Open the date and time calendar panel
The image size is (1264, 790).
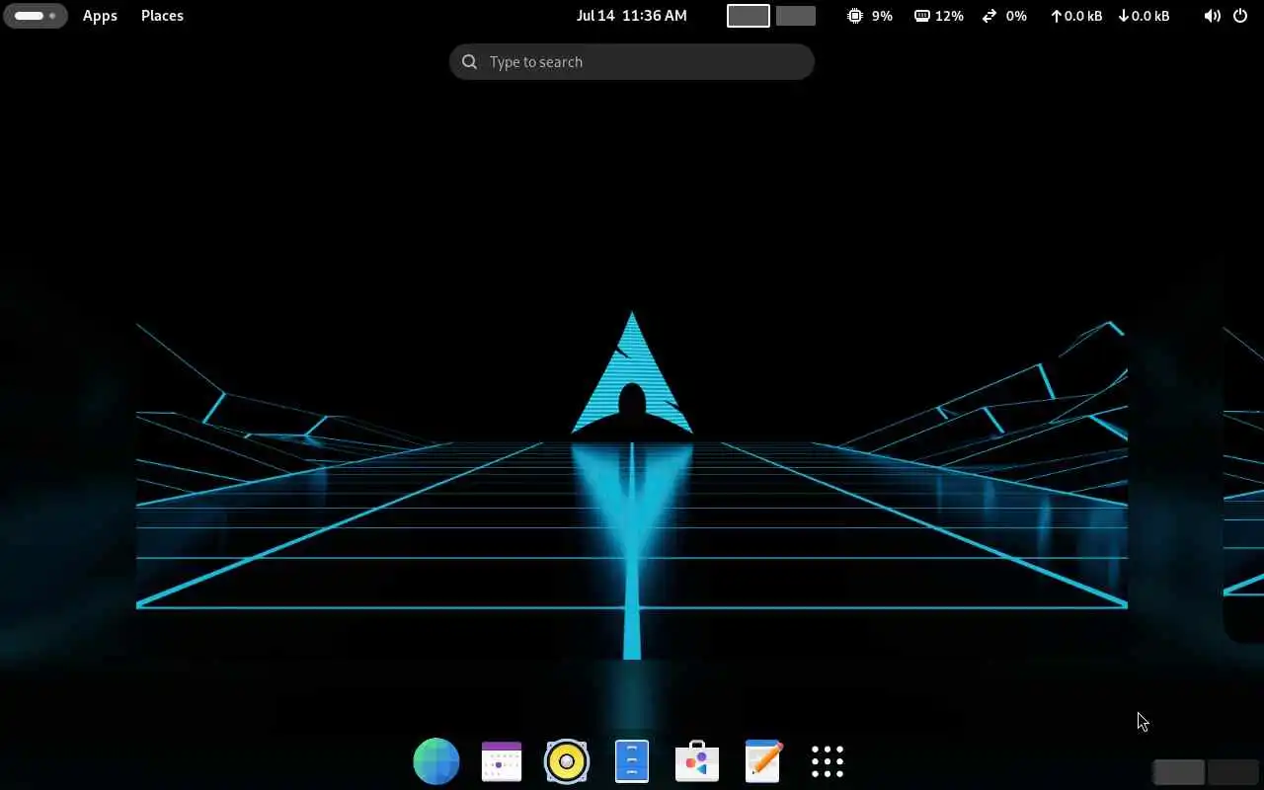pos(632,16)
